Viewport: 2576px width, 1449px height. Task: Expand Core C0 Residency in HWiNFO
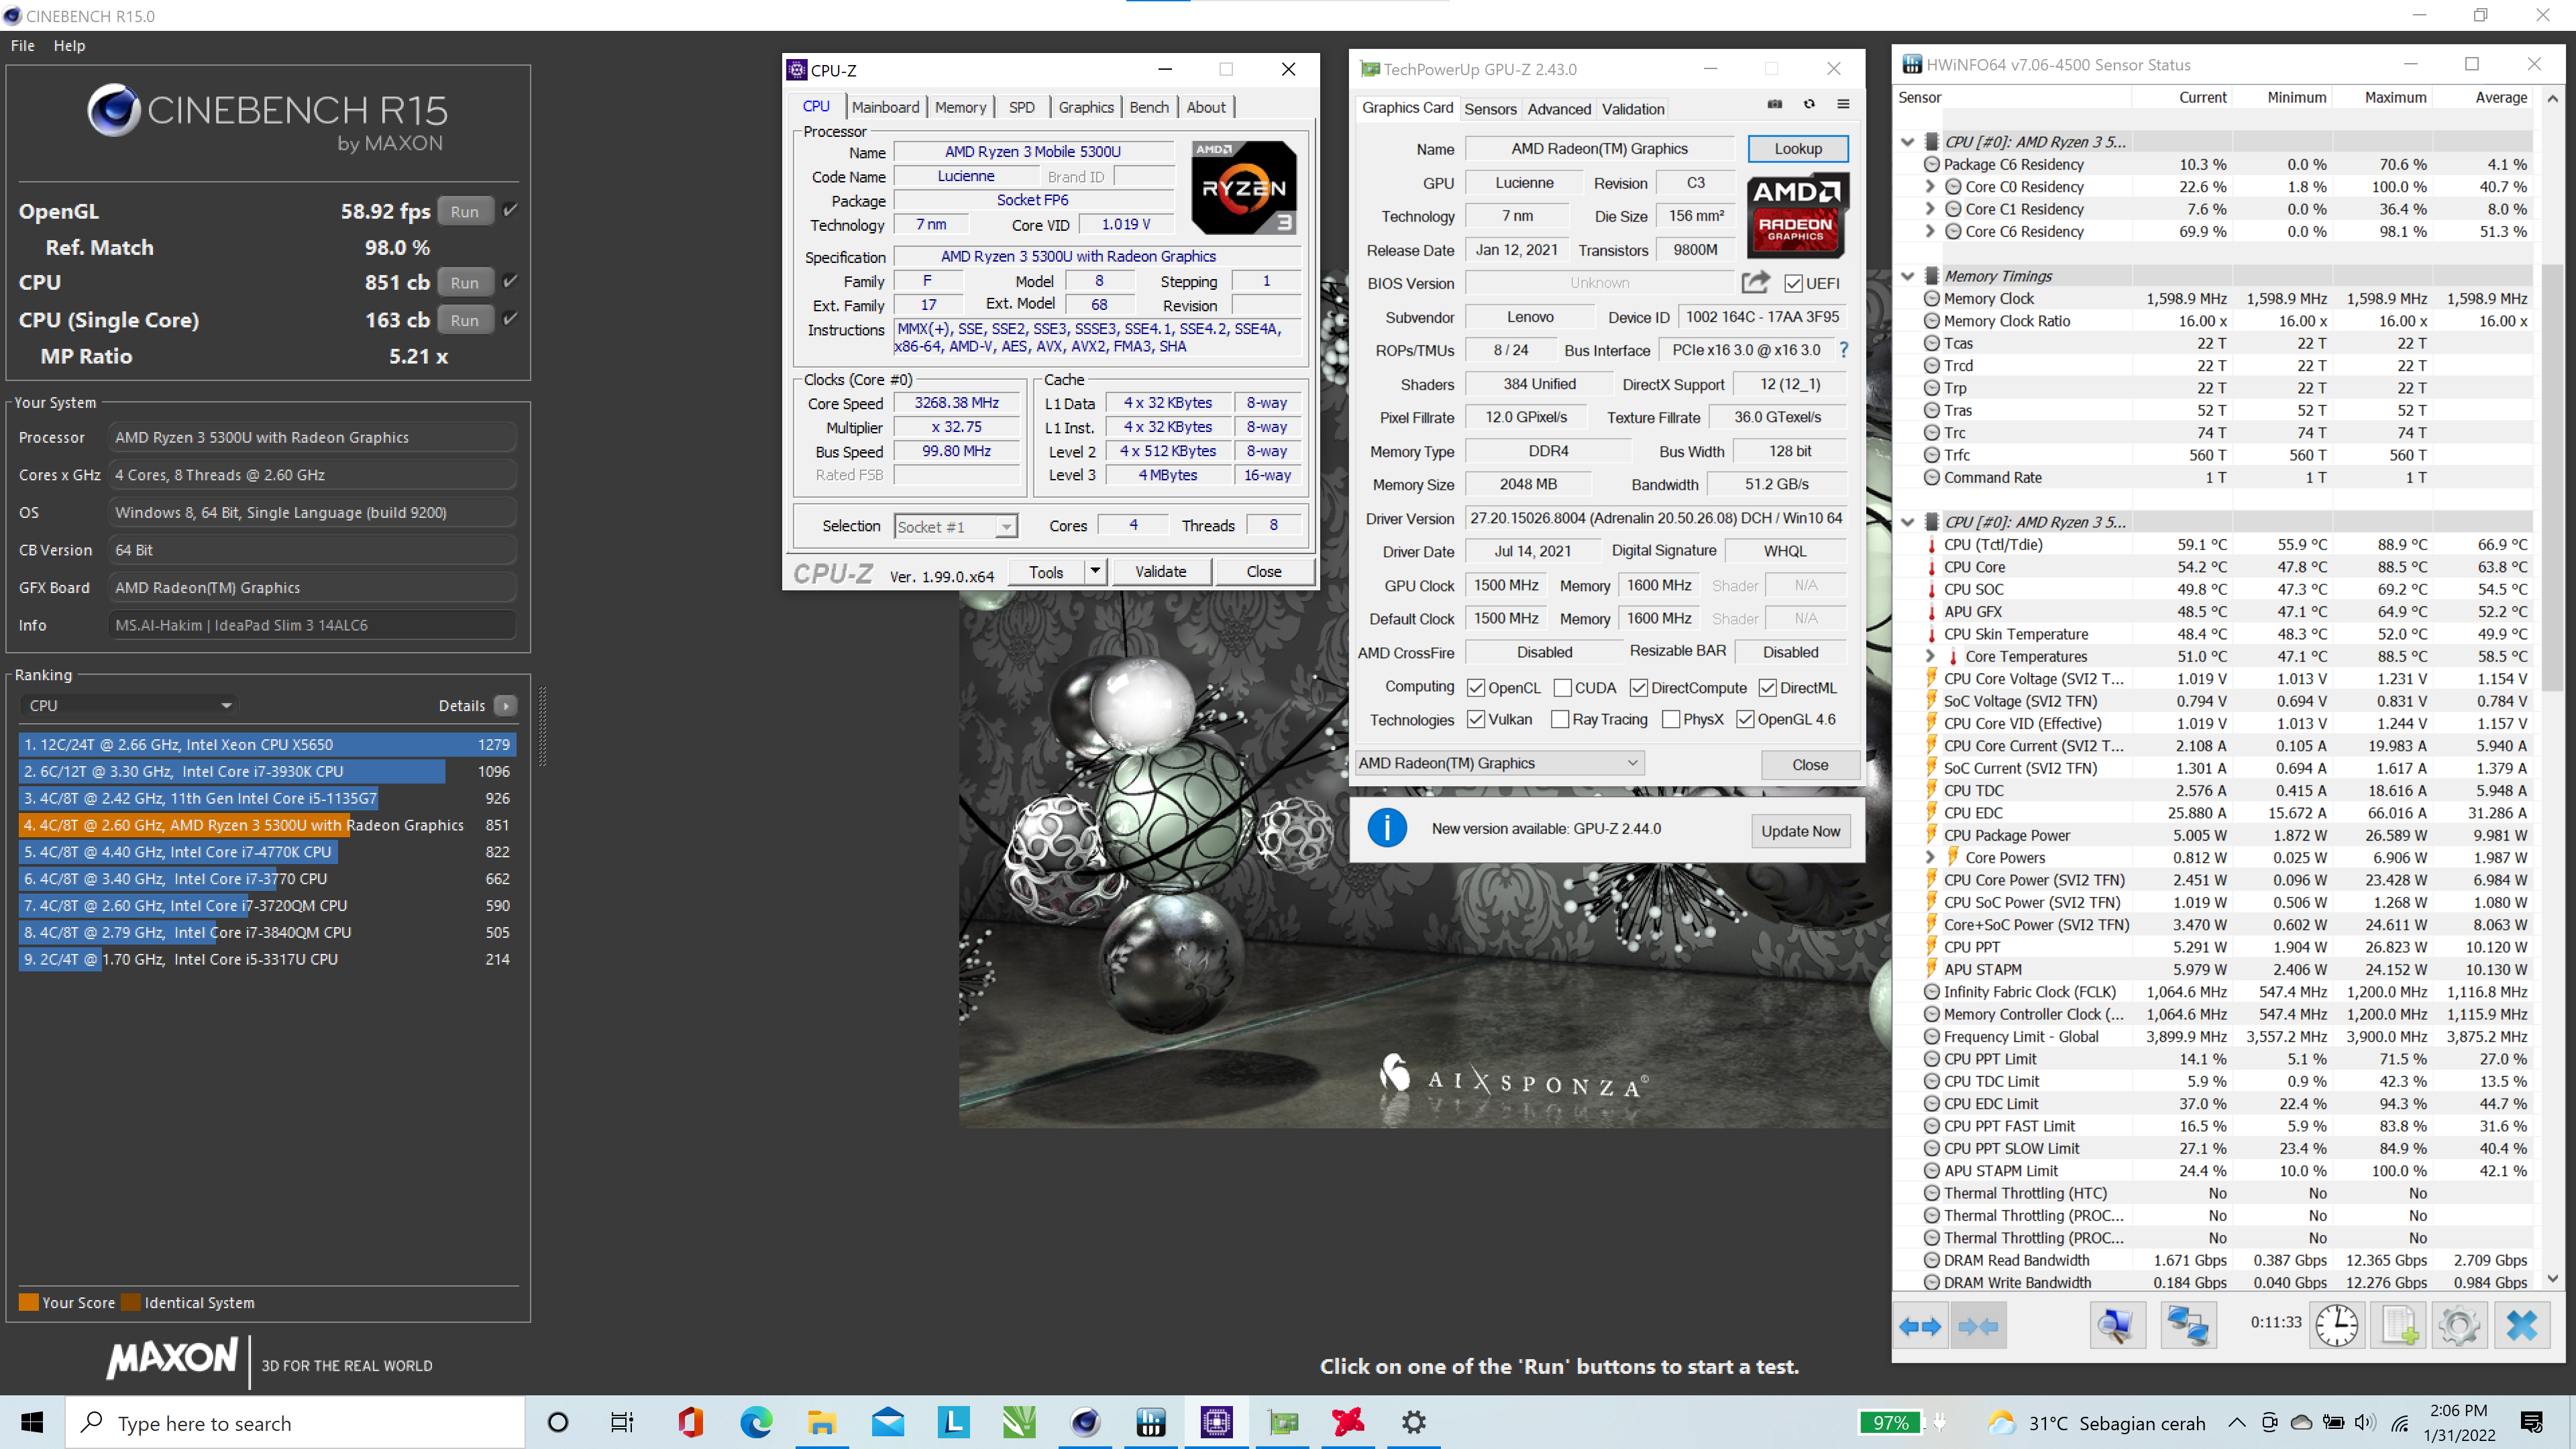coord(1930,187)
